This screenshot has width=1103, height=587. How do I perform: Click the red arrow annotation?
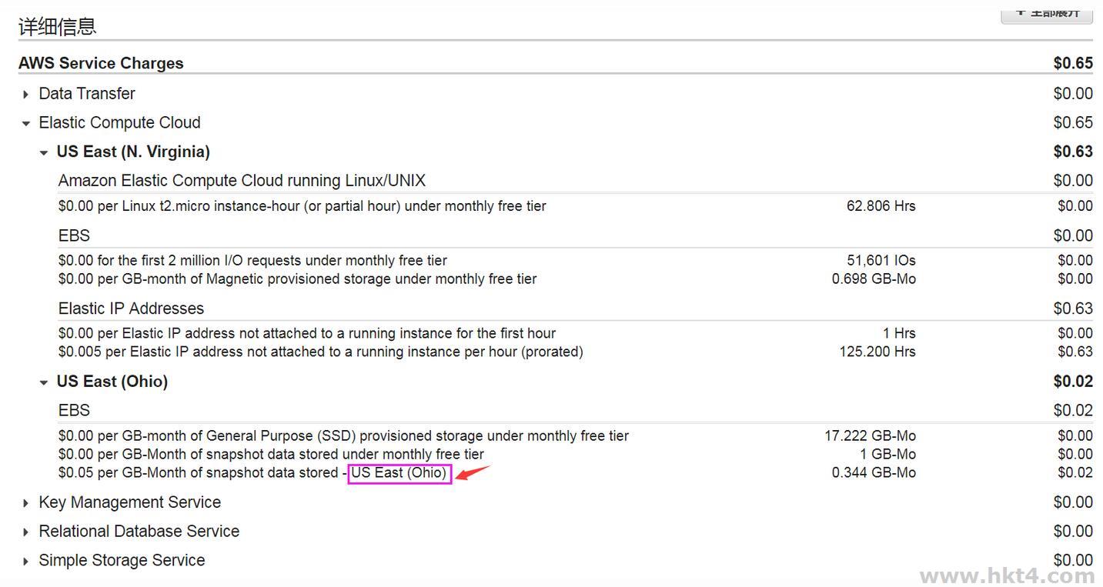[473, 472]
